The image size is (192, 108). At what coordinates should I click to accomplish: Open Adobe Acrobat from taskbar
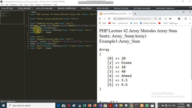[x=110, y=105]
